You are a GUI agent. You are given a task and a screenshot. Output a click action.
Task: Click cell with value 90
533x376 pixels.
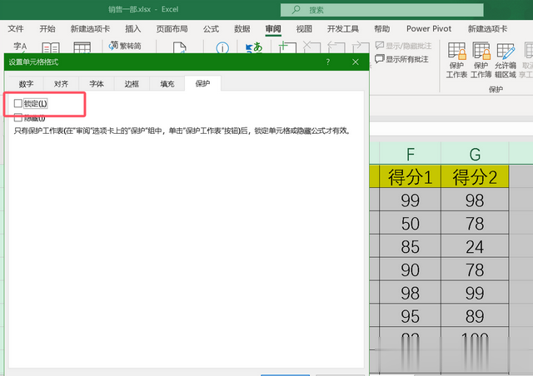411,270
